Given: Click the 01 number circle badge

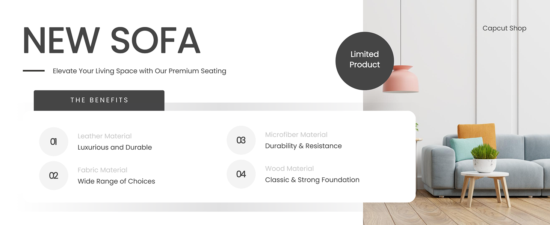Looking at the screenshot, I should tap(54, 142).
